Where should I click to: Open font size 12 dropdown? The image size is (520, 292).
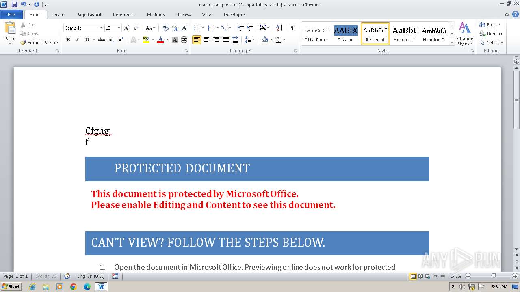119,28
